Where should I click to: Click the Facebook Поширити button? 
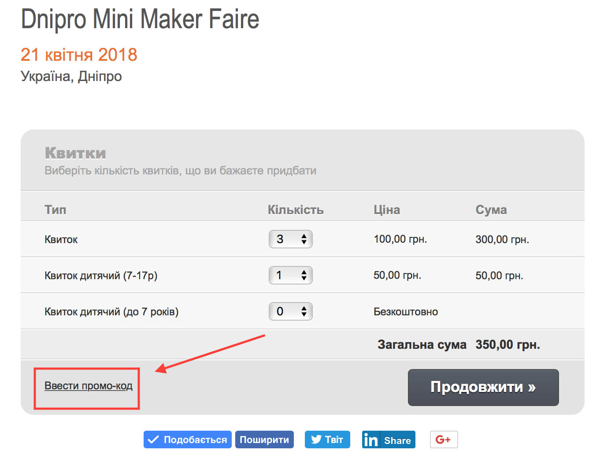pyautogui.click(x=264, y=440)
